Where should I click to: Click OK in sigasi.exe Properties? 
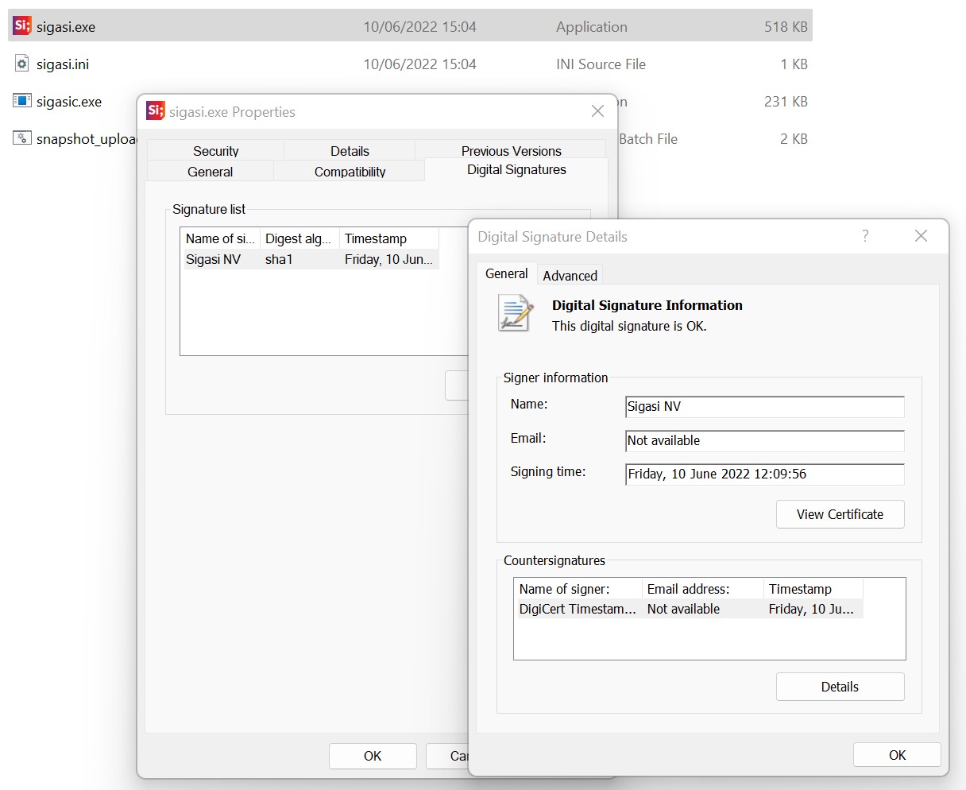(x=373, y=756)
